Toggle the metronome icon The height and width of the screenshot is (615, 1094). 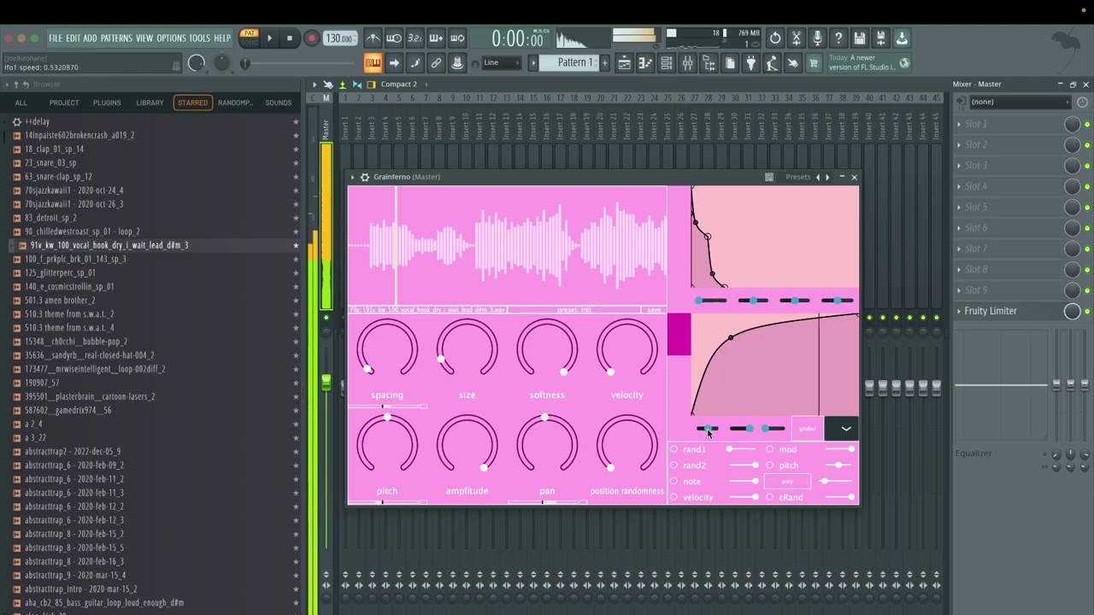point(373,38)
